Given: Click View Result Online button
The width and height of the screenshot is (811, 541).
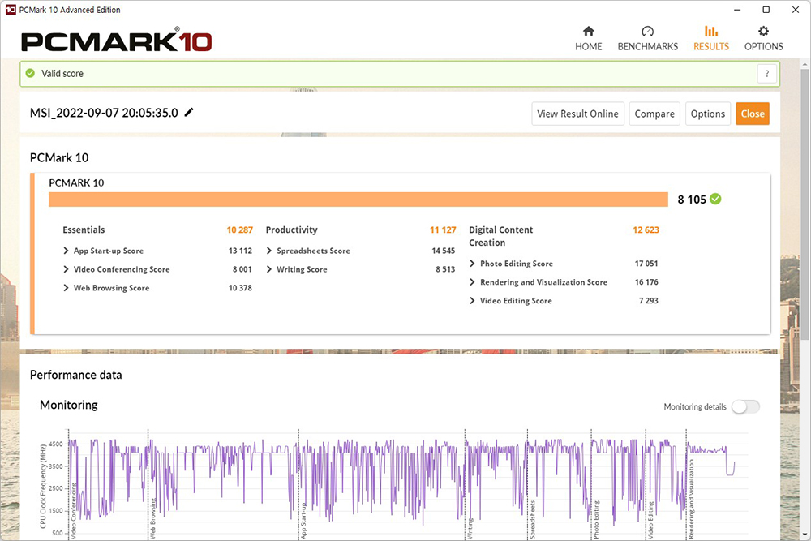Looking at the screenshot, I should pos(577,114).
